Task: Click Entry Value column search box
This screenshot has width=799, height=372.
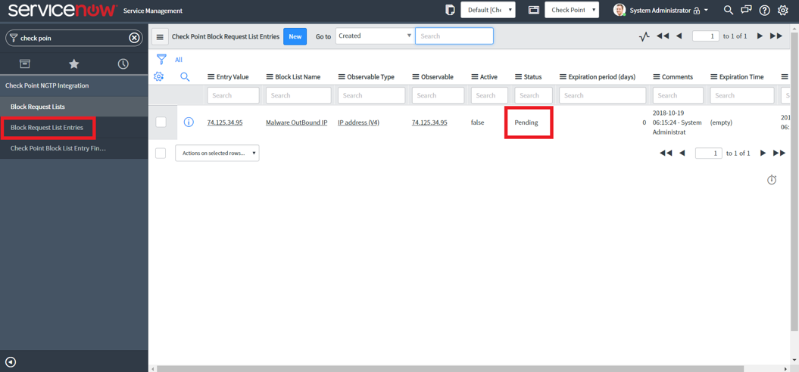Action: pos(233,95)
